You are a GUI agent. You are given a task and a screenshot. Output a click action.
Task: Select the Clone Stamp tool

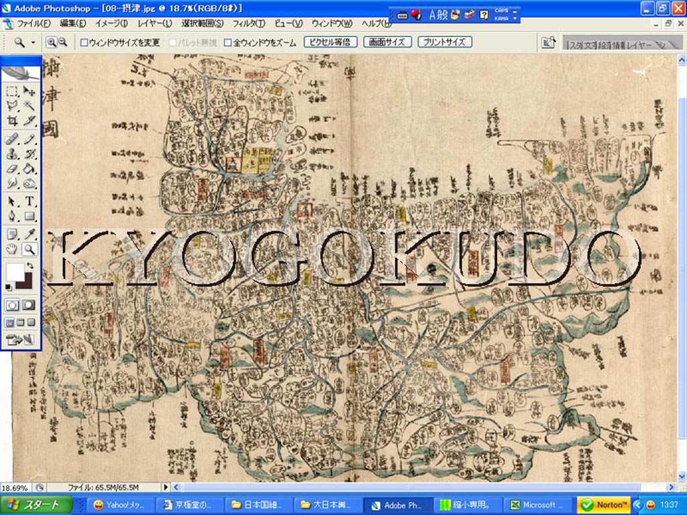[12, 154]
